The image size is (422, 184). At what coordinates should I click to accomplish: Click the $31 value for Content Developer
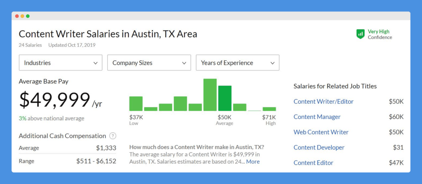(x=399, y=147)
